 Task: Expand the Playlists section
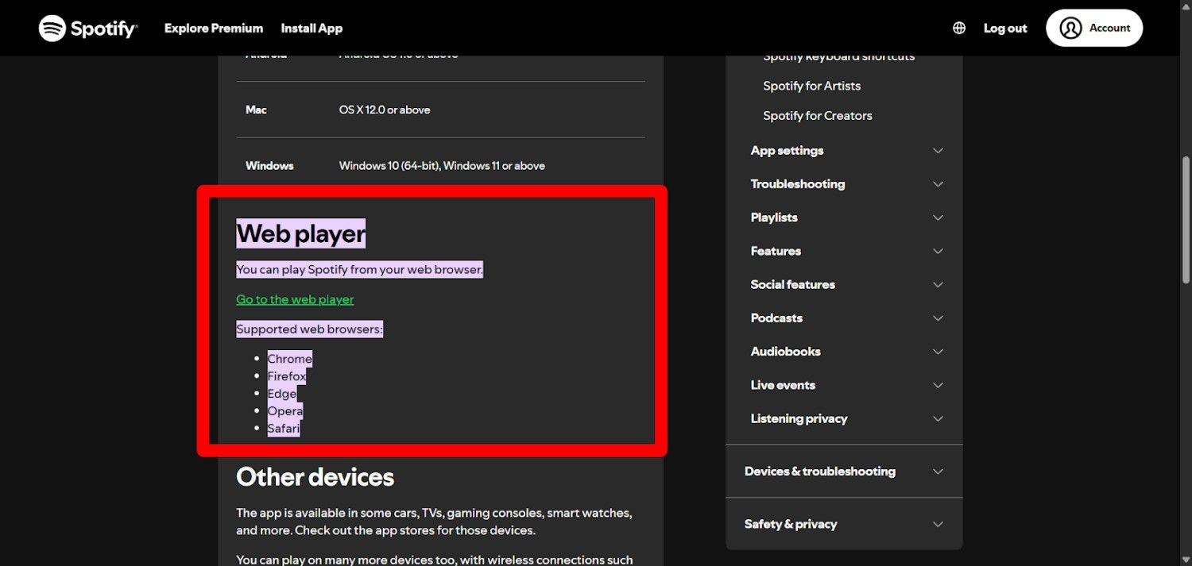click(x=773, y=217)
